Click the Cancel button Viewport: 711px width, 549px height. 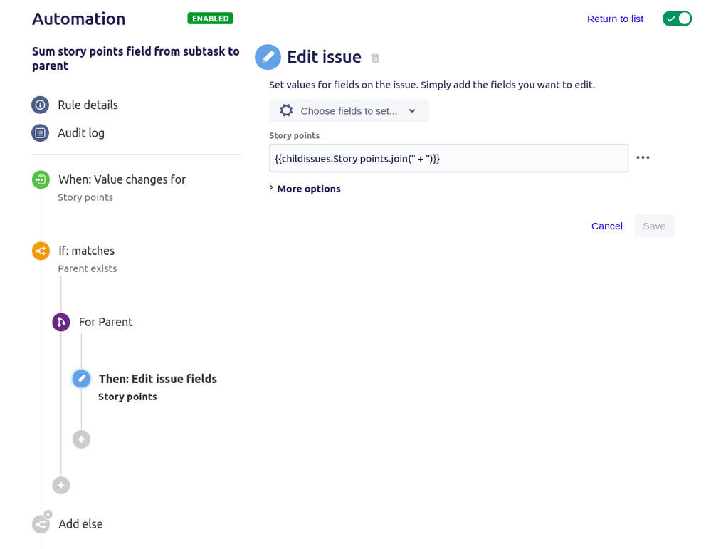tap(606, 226)
